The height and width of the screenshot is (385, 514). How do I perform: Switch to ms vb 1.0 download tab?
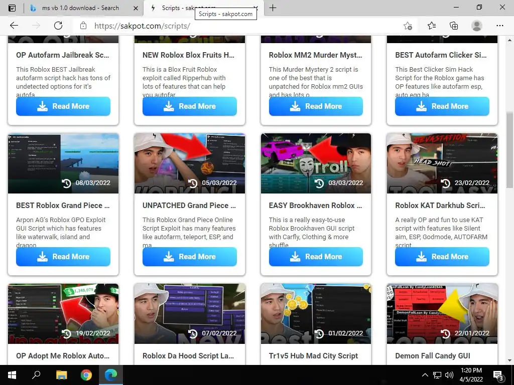pos(80,8)
